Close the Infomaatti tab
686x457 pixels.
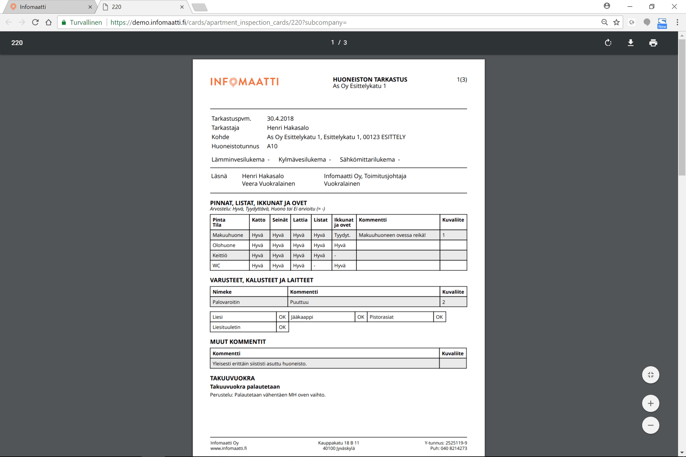coord(90,7)
